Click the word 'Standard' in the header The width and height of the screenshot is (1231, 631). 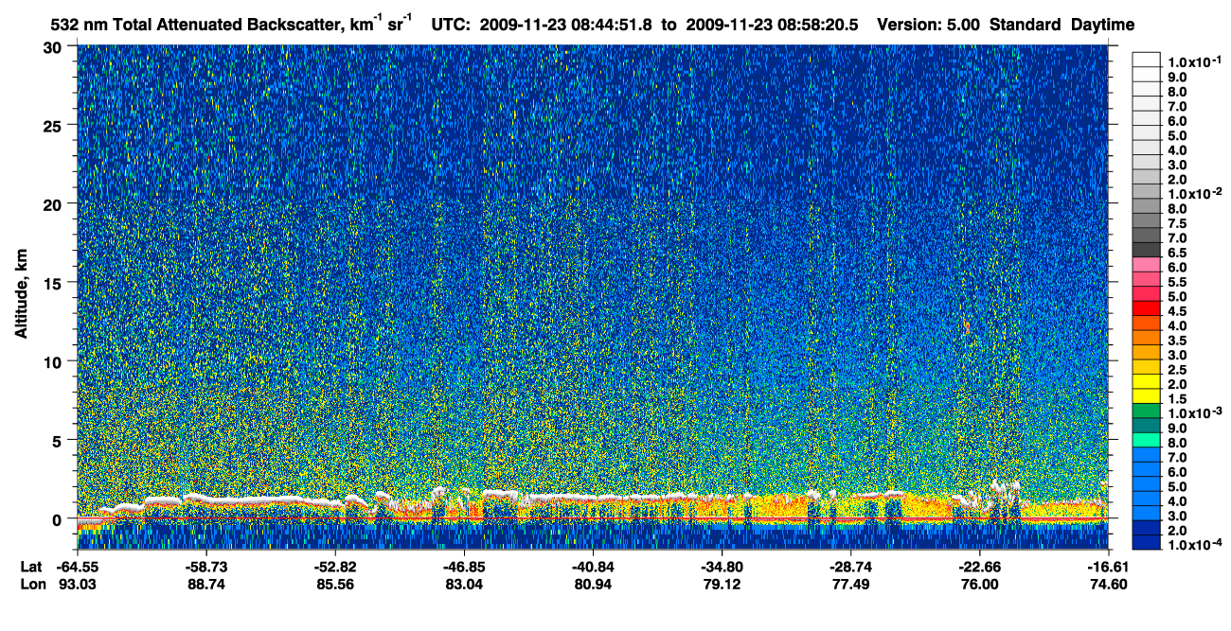pos(1026,26)
